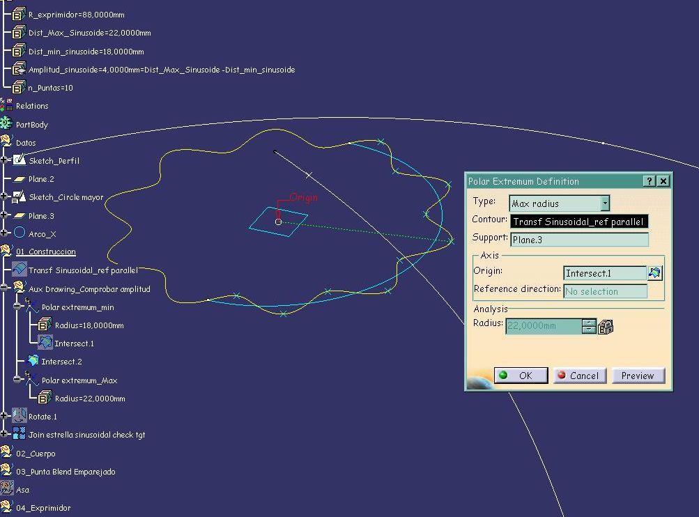Expand the Sketch_Perfil tree node
This screenshot has height=517, width=699.
[4, 160]
